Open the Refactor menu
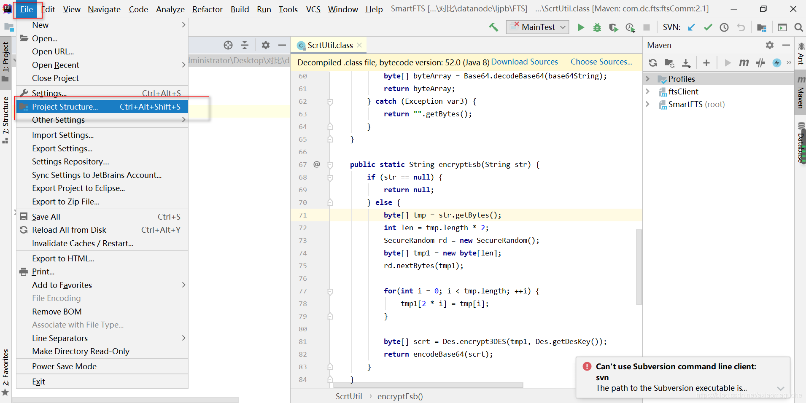806x403 pixels. coord(207,9)
